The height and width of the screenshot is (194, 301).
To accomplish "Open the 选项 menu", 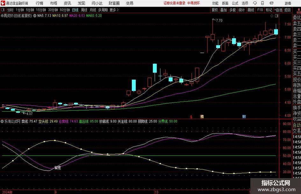I will 245,3.
